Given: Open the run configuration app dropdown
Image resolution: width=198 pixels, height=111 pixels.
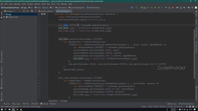Looking at the screenshot, I should (x=144, y=8).
